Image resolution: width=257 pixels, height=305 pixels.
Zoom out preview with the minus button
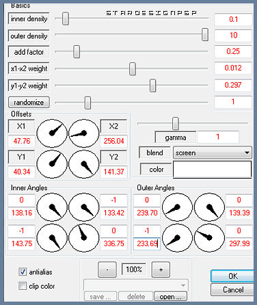(107, 269)
